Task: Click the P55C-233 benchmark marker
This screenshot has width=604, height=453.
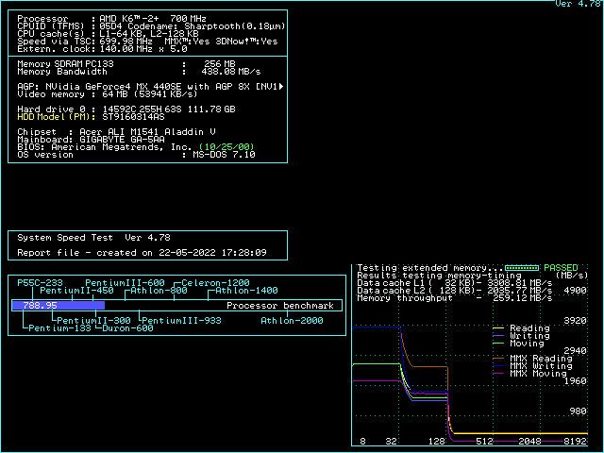Action: pos(40,283)
